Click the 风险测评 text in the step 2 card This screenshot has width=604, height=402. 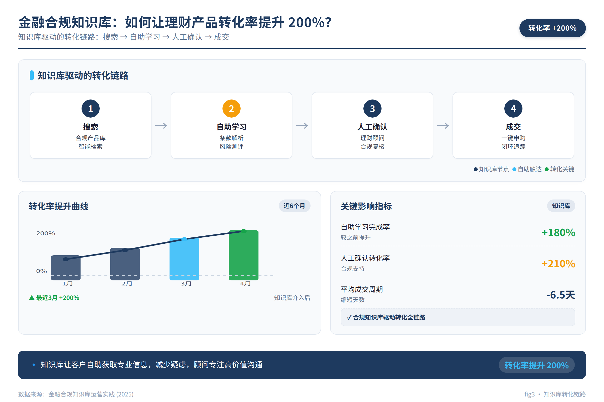(231, 147)
